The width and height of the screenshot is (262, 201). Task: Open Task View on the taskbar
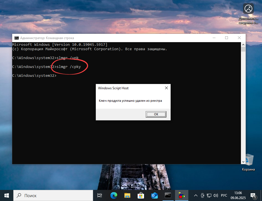tap(99, 195)
